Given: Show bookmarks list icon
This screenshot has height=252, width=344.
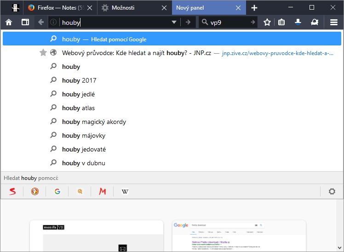Looking at the screenshot, I should click(281, 22).
